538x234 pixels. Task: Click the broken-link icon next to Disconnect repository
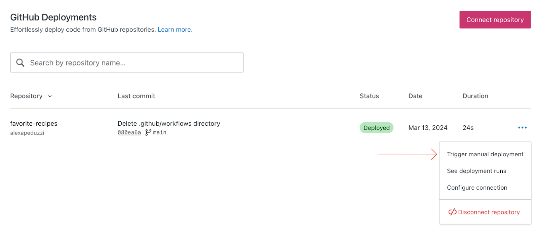(x=452, y=212)
